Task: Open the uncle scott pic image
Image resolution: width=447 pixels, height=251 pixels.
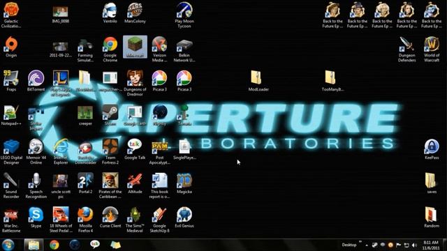Action: coord(61,186)
